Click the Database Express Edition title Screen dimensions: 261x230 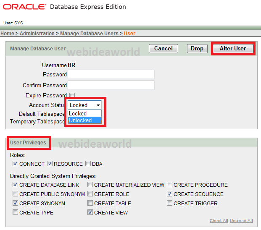coord(88,7)
